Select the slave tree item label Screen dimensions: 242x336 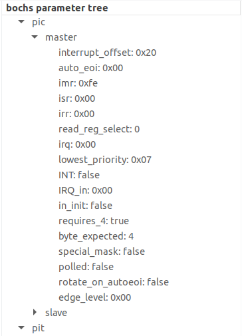[56, 313]
